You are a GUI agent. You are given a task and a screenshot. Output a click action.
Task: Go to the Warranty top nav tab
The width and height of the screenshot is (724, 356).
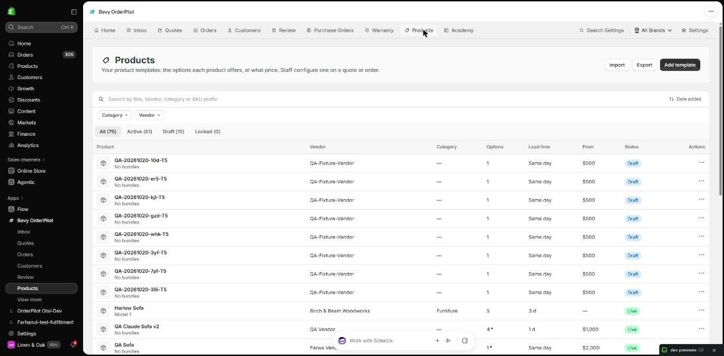pyautogui.click(x=379, y=30)
